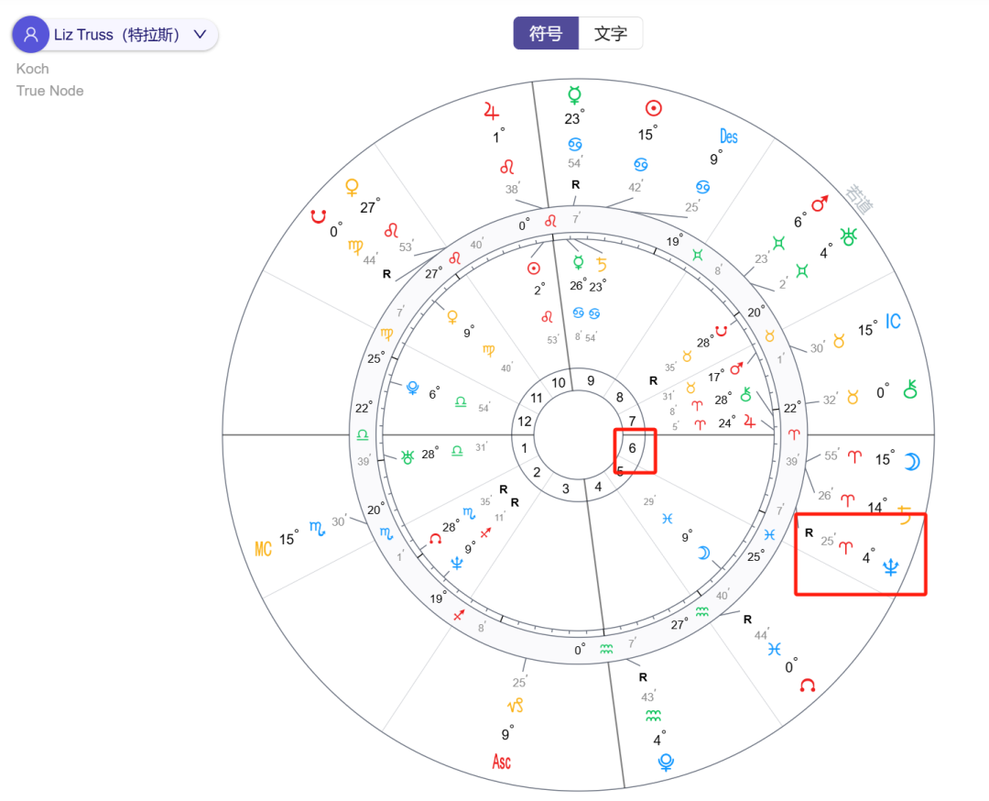Click house number 9 in center wheel
Screen dimensions: 989x801
(591, 380)
